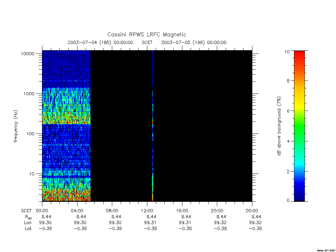Click the 100 frequency tick label
The image size is (336, 252).
click(x=30, y=134)
